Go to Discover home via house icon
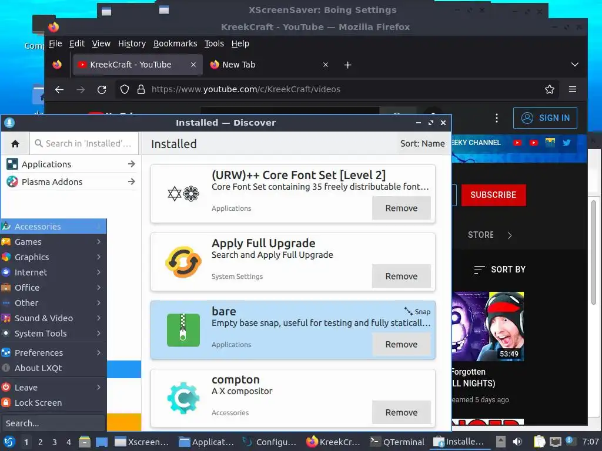This screenshot has width=602, height=451. tap(15, 143)
